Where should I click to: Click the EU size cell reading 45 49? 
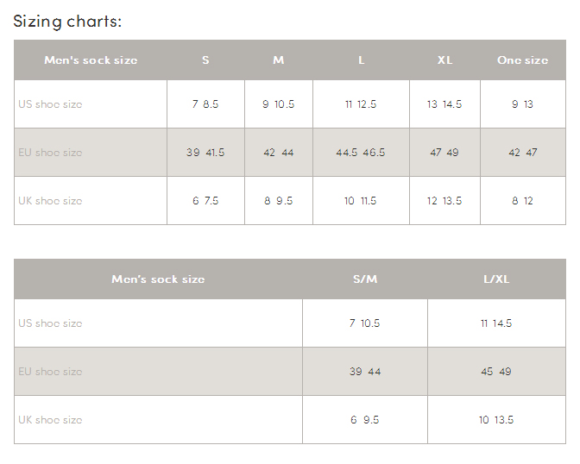(x=496, y=372)
